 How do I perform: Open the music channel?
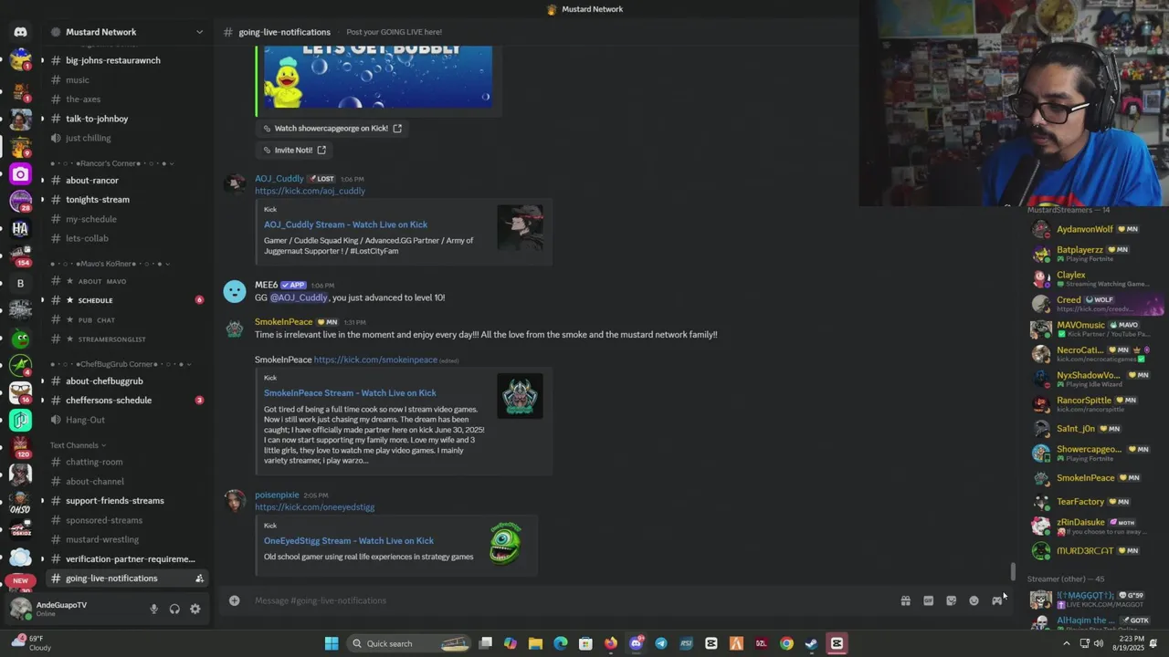coord(128,80)
